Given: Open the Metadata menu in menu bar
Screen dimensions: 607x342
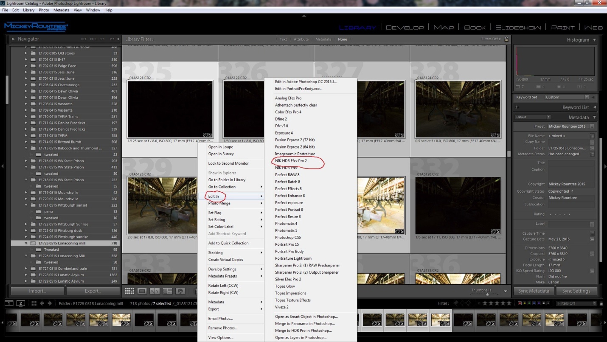Looking at the screenshot, I should click(61, 10).
